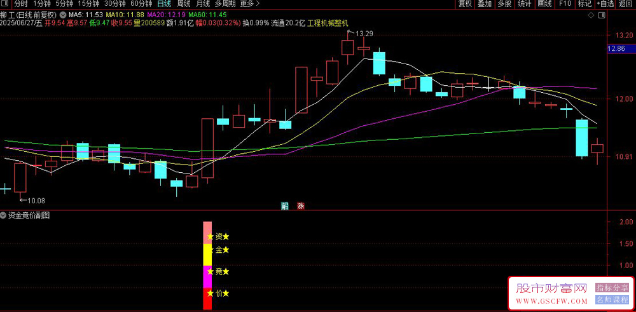Viewport: 636px width, 312px height.
Task: Click the 2025/06/27/五 date readout
Action: pos(22,23)
